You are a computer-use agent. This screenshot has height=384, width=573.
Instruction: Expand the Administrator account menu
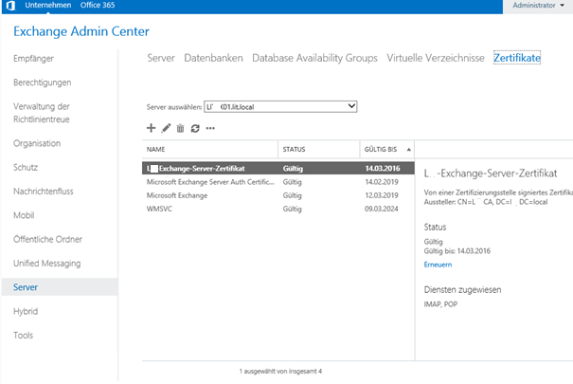click(x=538, y=6)
